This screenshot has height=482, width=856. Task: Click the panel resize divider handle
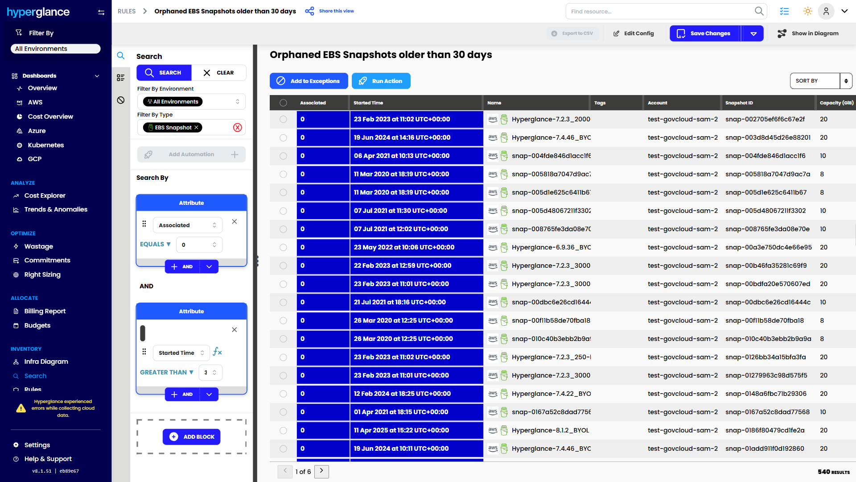click(257, 261)
